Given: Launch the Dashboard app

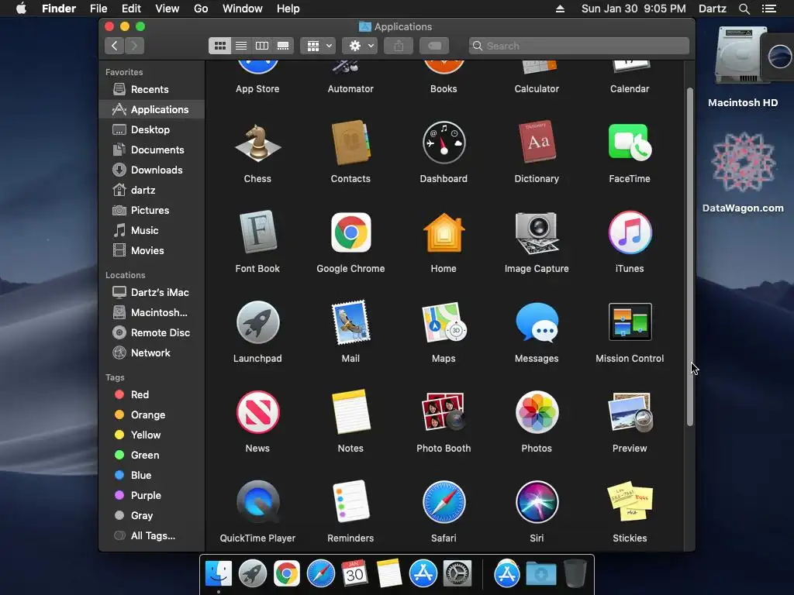Looking at the screenshot, I should (x=444, y=143).
